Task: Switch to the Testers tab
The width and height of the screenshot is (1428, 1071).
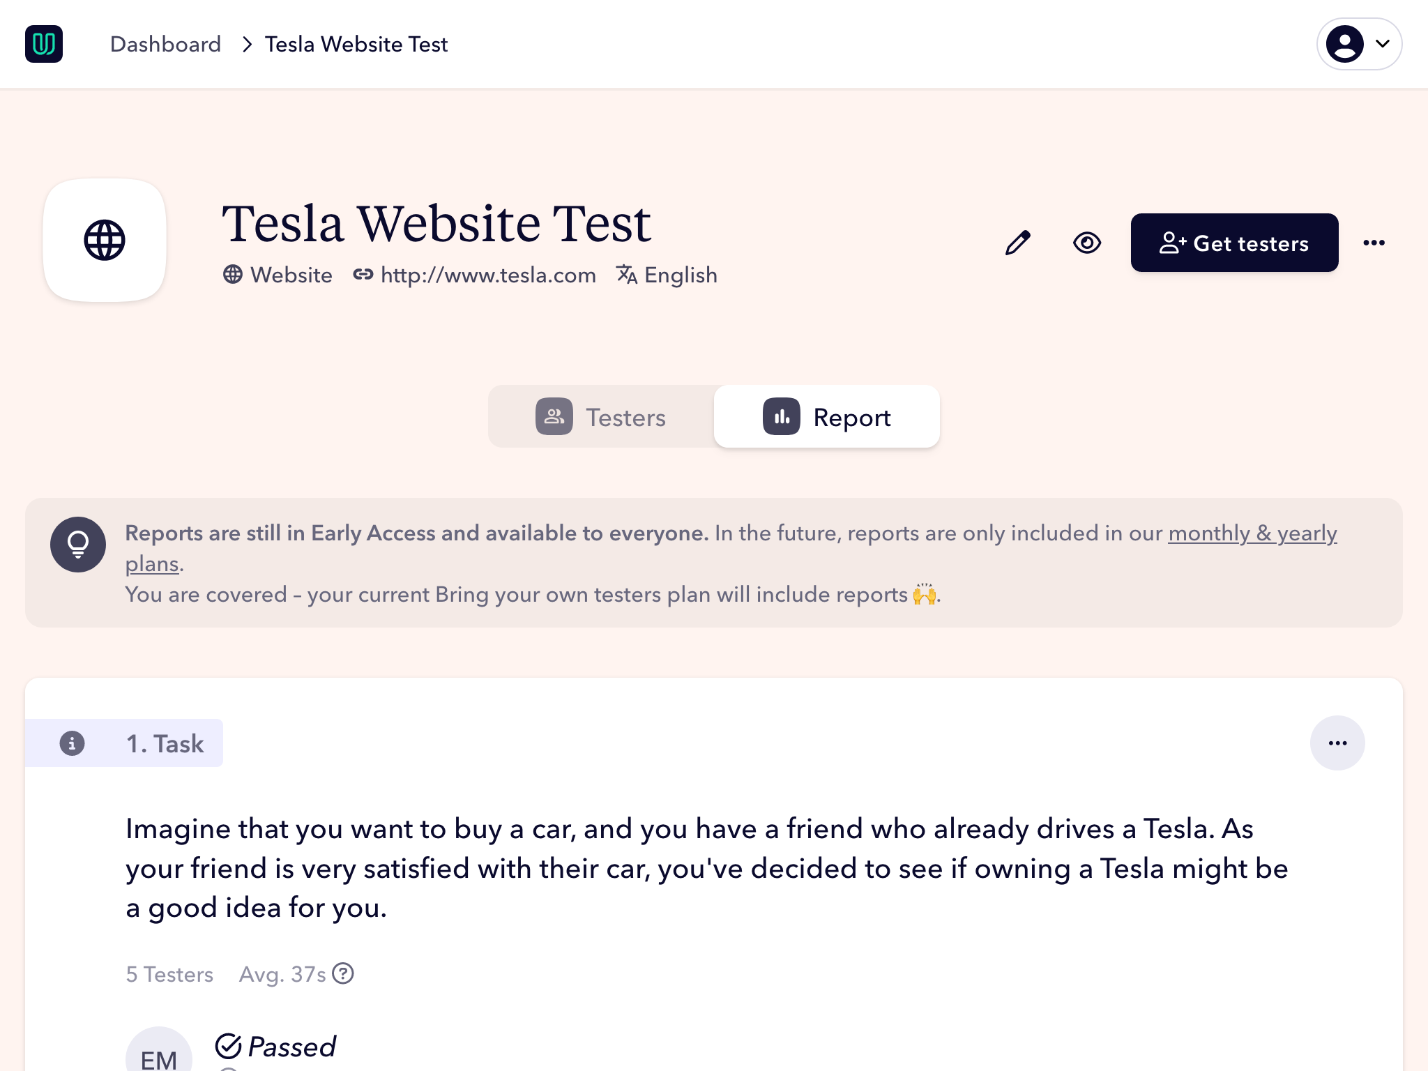Action: [602, 417]
